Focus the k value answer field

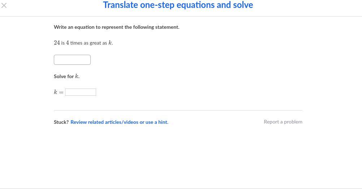81,92
